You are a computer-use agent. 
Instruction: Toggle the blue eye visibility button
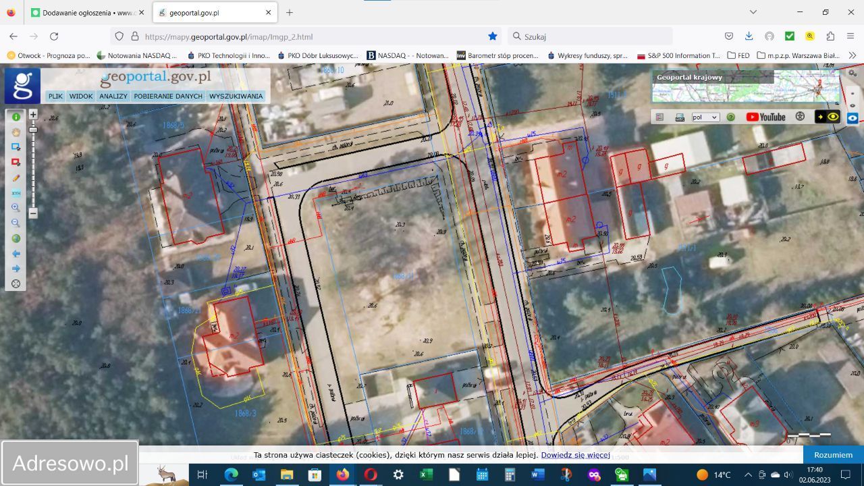(853, 117)
